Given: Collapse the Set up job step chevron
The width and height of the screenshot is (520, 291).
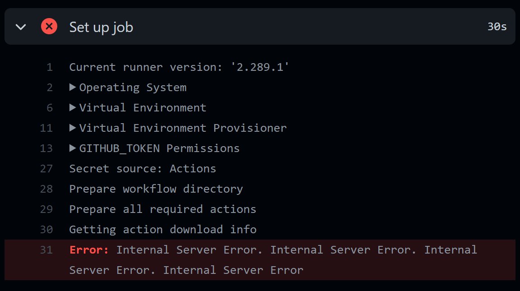Looking at the screenshot, I should [x=21, y=27].
